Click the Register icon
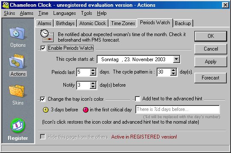The width and height of the screenshot is (231, 153). pyautogui.click(x=18, y=125)
